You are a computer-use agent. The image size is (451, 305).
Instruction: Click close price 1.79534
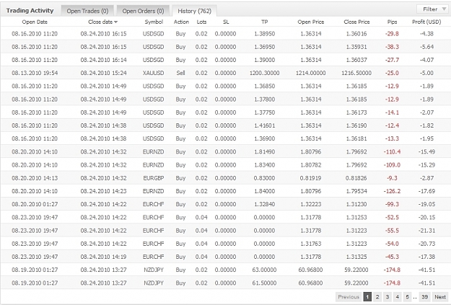click(356, 191)
